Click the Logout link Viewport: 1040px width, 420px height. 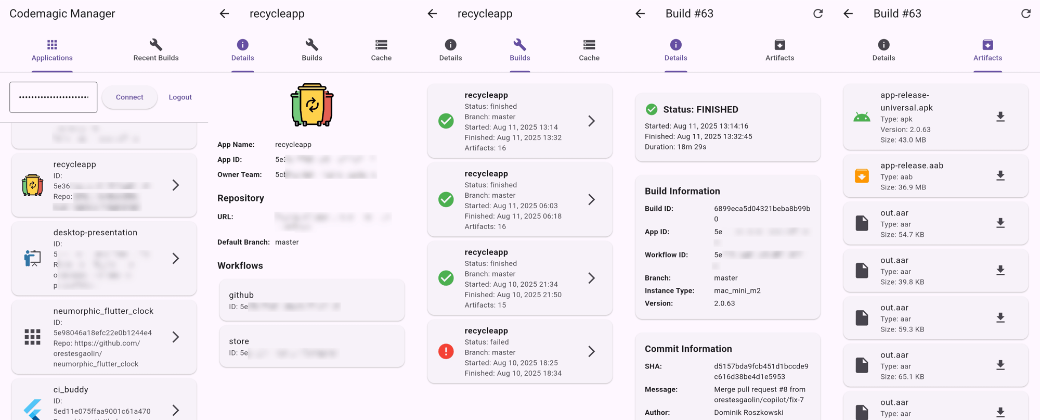tap(180, 97)
